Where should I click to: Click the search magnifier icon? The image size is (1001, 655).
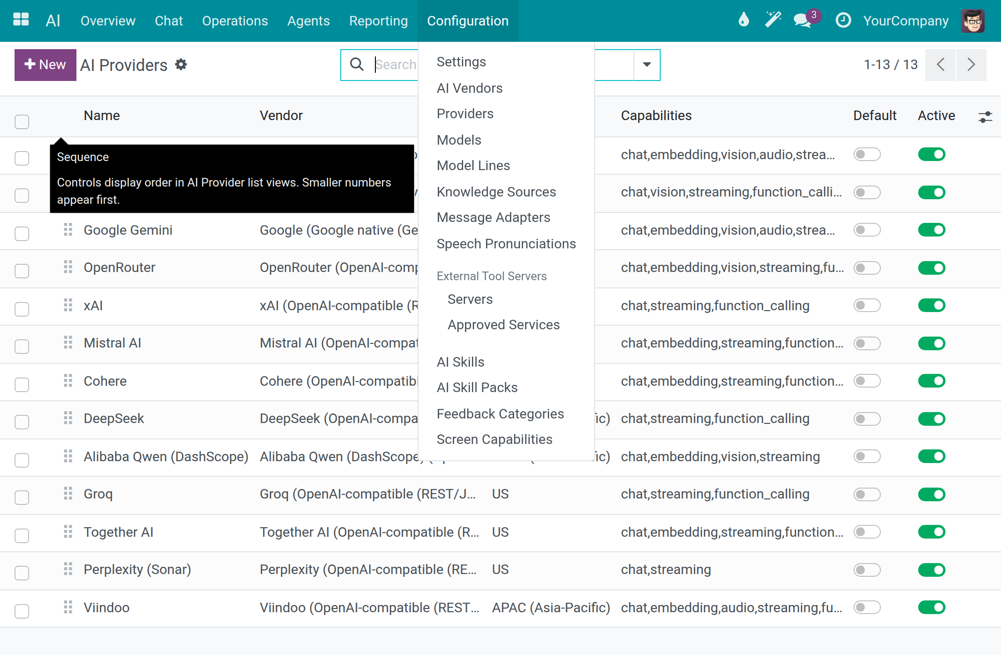357,65
